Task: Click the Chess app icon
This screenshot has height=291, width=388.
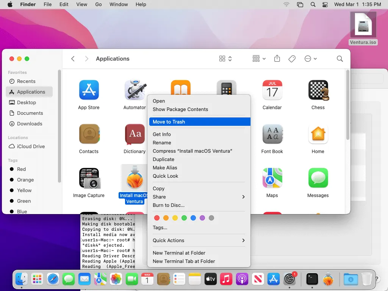Action: [x=318, y=90]
